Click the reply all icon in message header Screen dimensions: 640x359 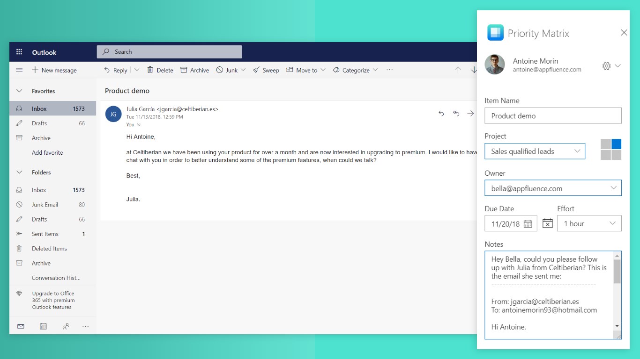[456, 113]
